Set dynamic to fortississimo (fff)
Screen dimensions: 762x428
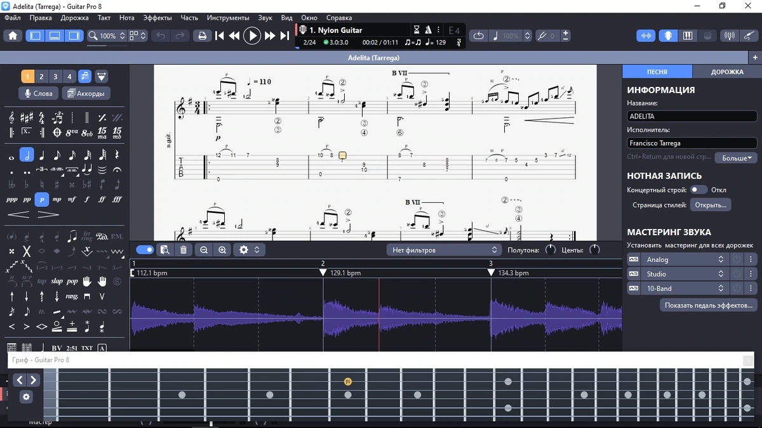tap(117, 199)
